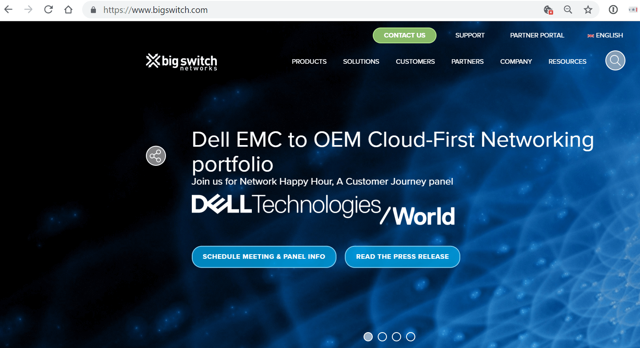Expand the SOLUTIONS navigation menu
The image size is (640, 348).
click(x=361, y=61)
